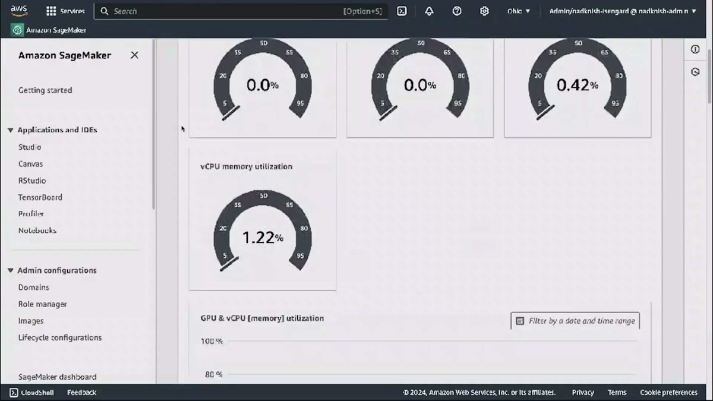The image size is (713, 401).
Task: Open Profiler from the sidebar
Action: tap(31, 214)
